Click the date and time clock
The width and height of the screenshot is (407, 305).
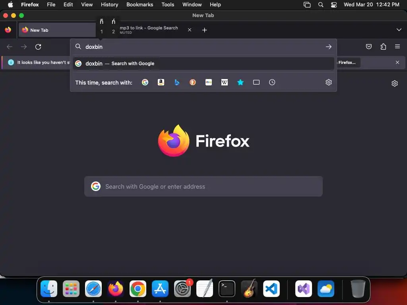tap(372, 4)
